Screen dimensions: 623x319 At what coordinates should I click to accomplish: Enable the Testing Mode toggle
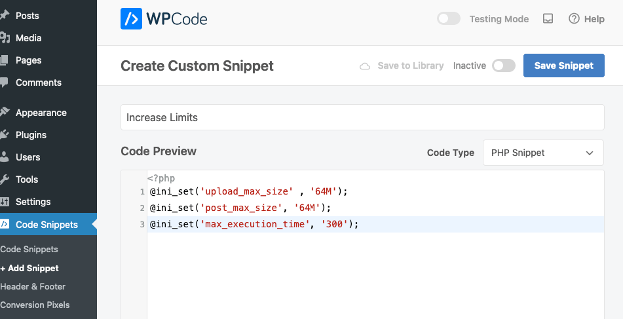[x=449, y=19]
